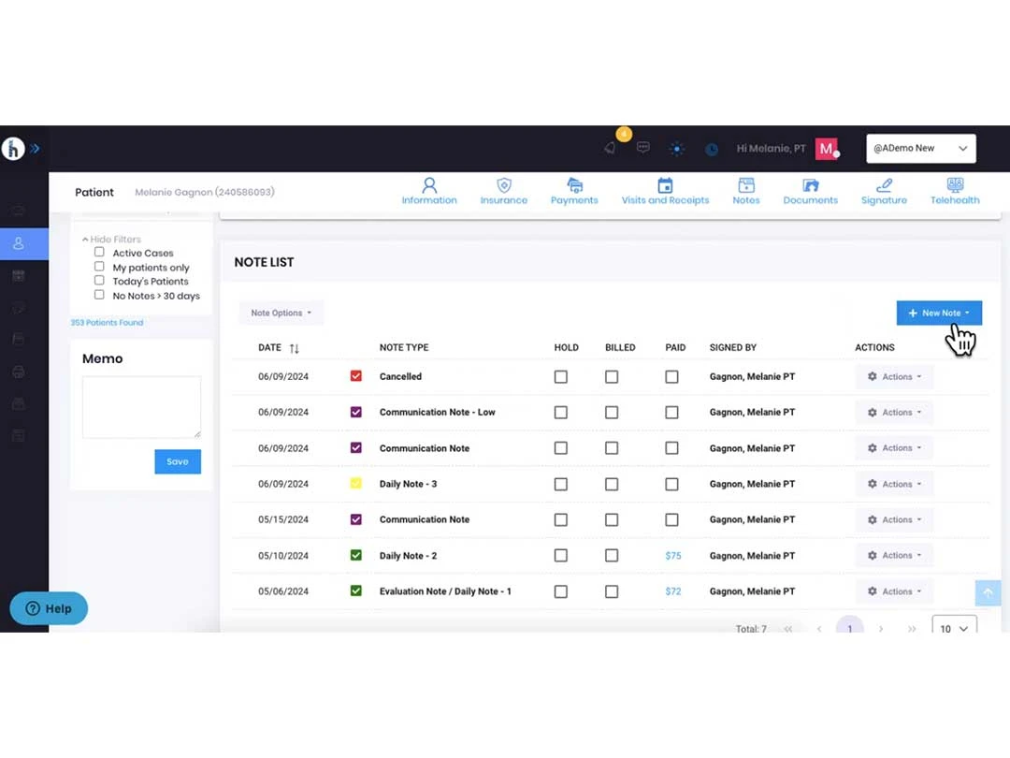1010x758 pixels.
Task: Switch to the Notes tab
Action: click(x=746, y=192)
